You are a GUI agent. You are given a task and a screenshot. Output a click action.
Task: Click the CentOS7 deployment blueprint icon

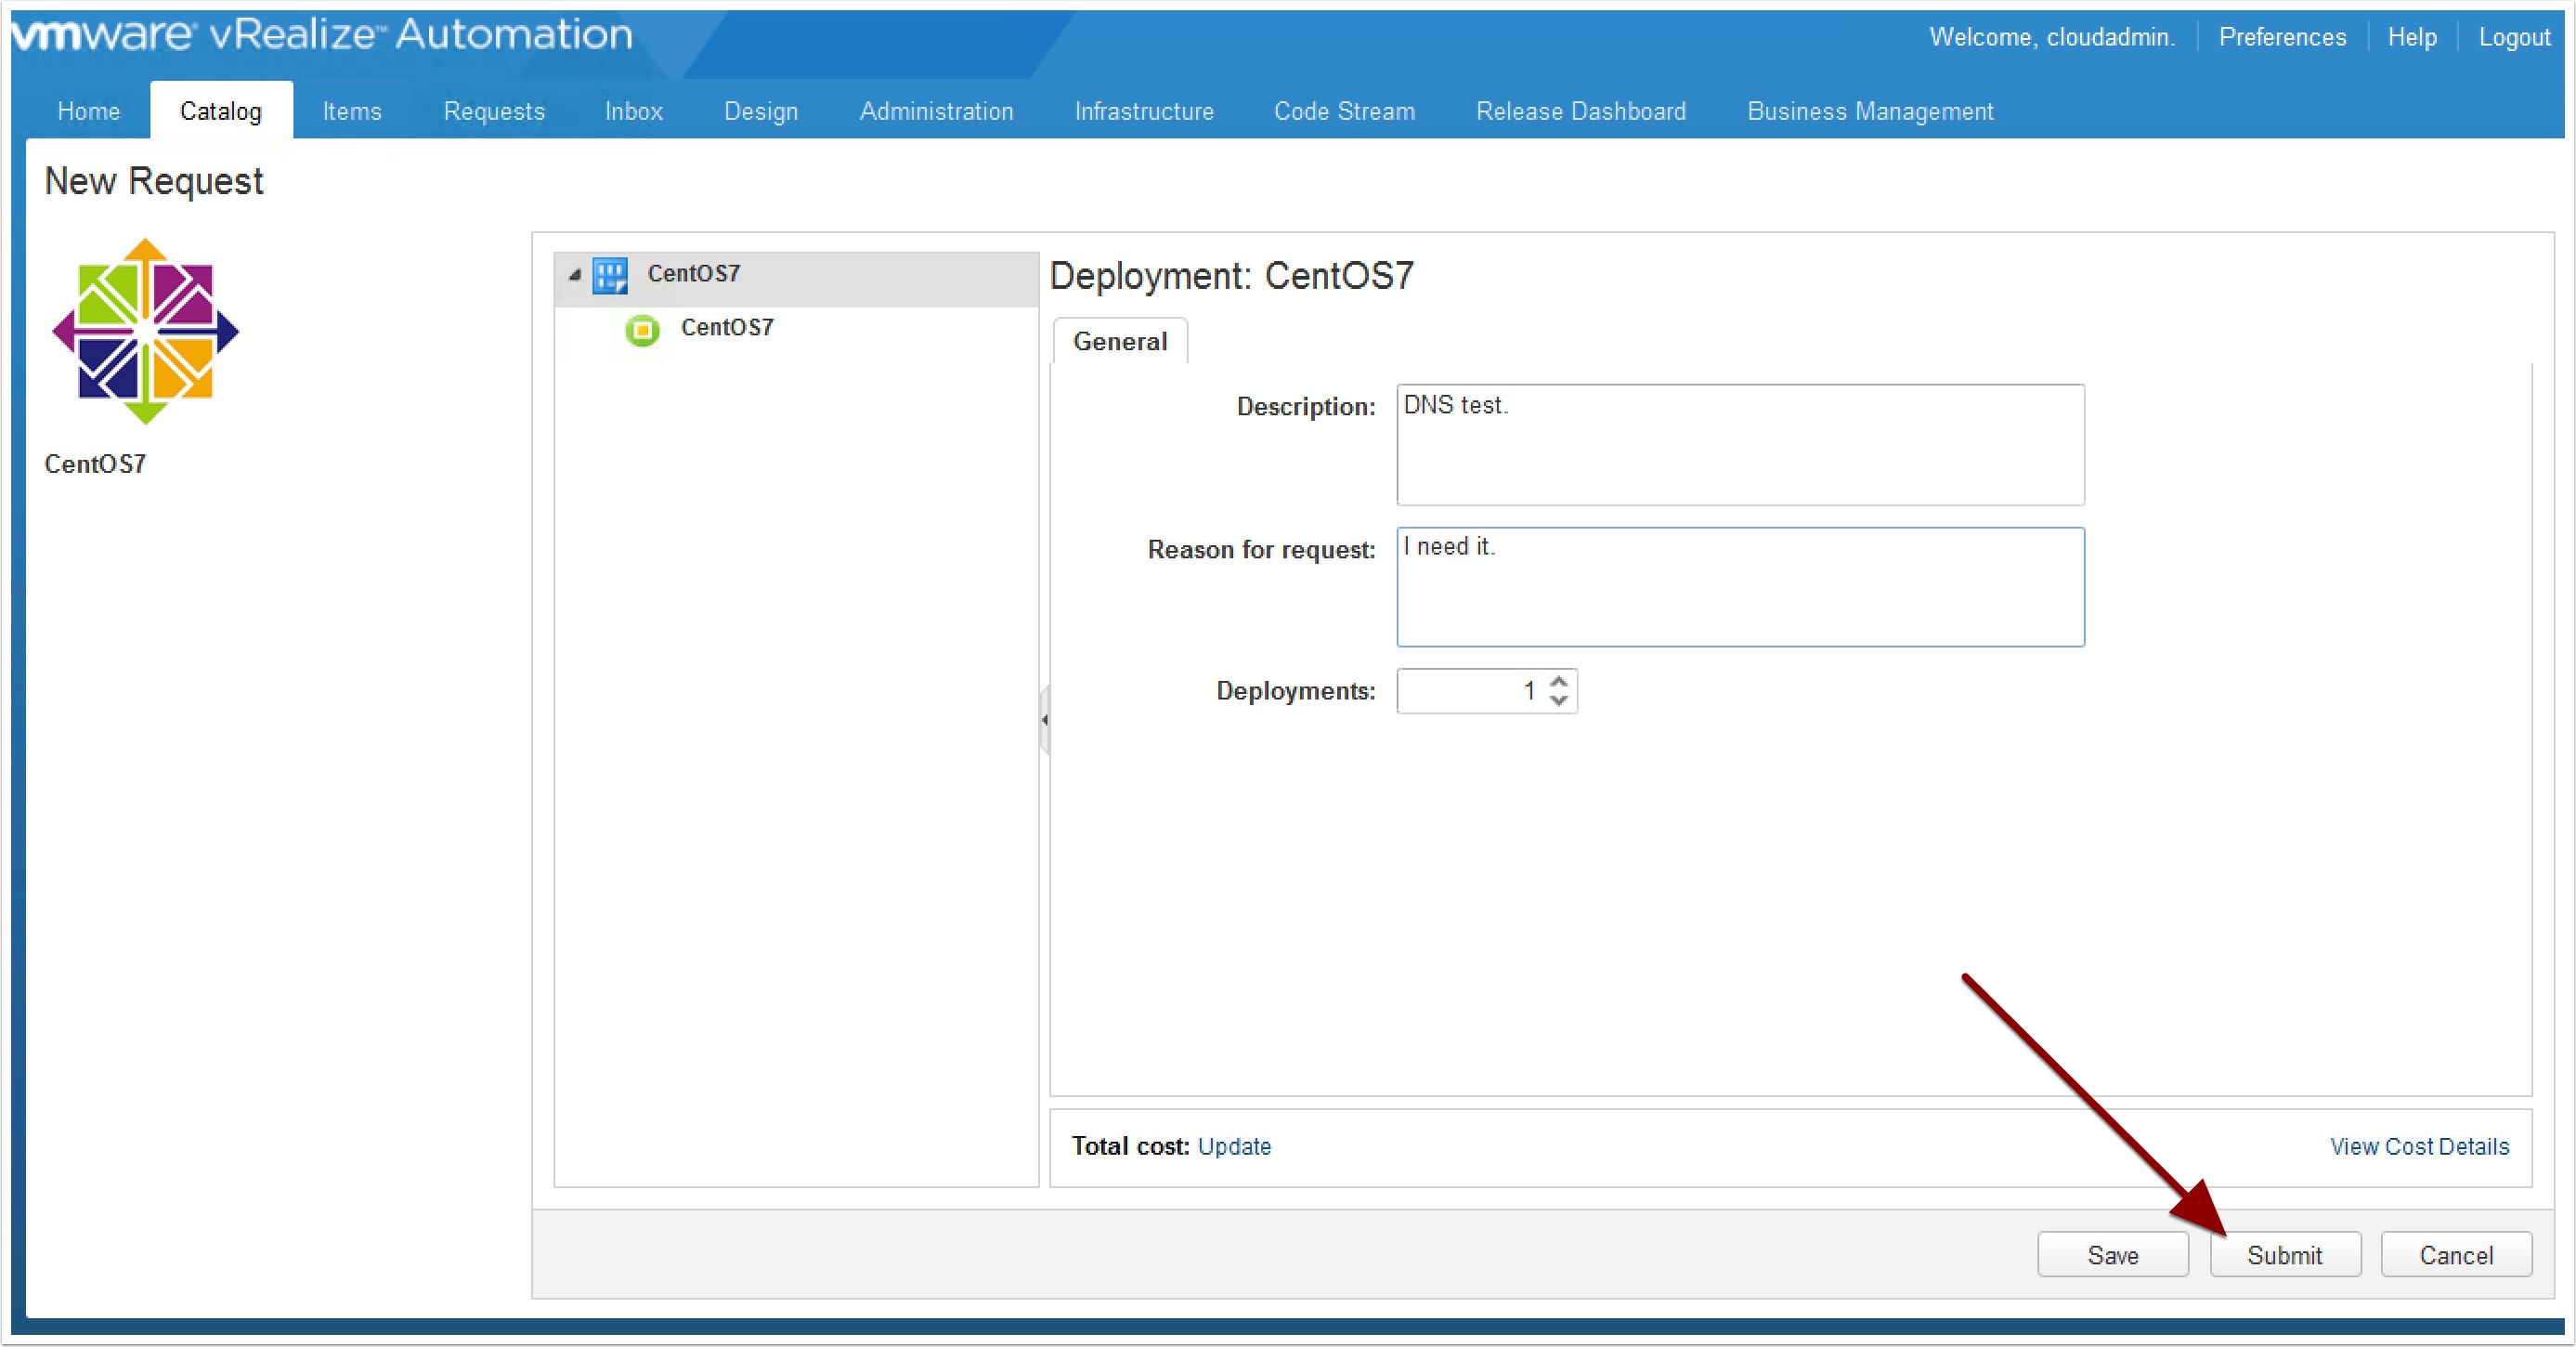coord(610,275)
